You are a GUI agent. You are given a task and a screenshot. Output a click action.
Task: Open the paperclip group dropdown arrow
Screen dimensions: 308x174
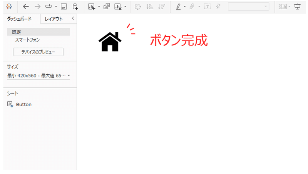(199, 7)
